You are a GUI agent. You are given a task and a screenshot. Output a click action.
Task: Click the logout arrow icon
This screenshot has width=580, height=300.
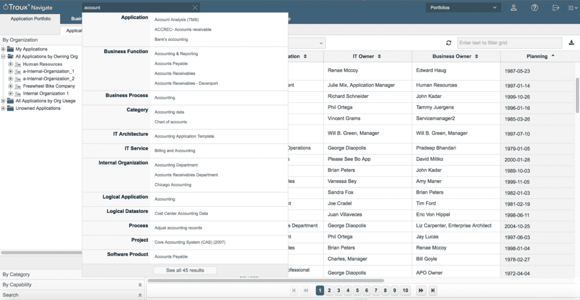pyautogui.click(x=556, y=8)
